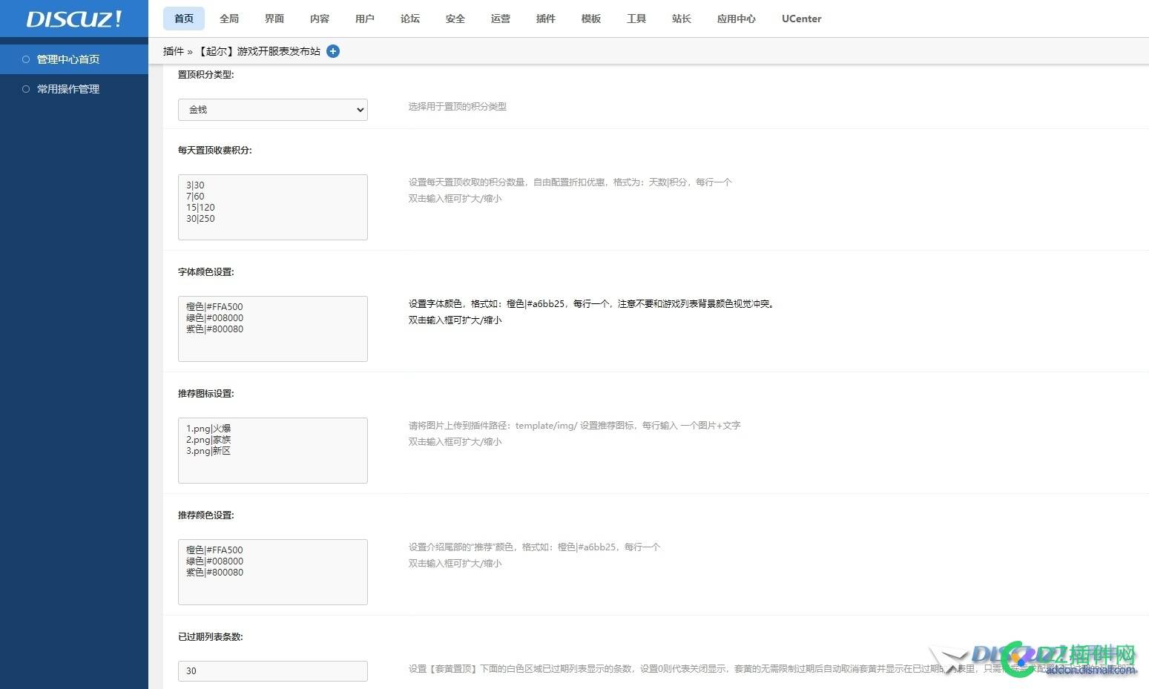Image resolution: width=1149 pixels, height=689 pixels.
Task: Click the 字体颜色设置 field label
Action: click(206, 272)
